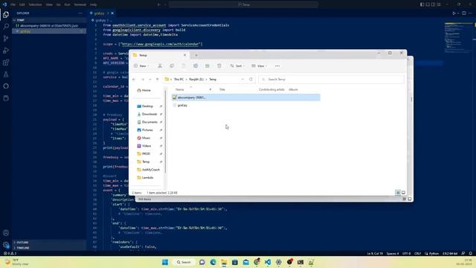Expand address bar history dropdown
This screenshot has width=476, height=268.
point(242,80)
